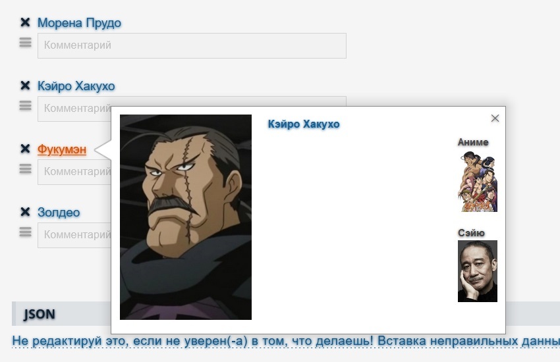Focus the comment field for Морена Прудо

[192, 45]
